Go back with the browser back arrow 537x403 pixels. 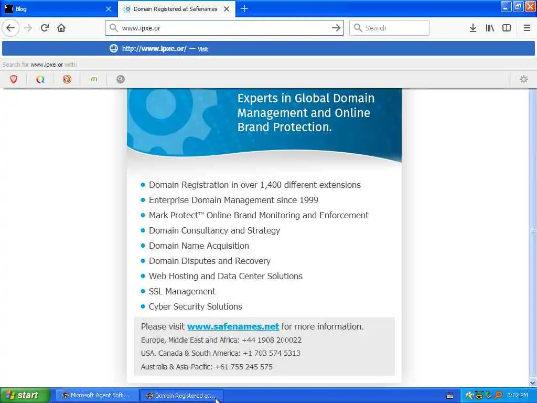click(10, 28)
